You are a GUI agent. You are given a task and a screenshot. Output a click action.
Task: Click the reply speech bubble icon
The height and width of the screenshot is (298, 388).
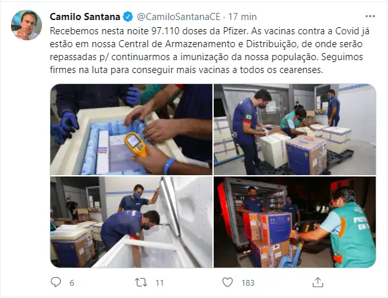coord(56,282)
